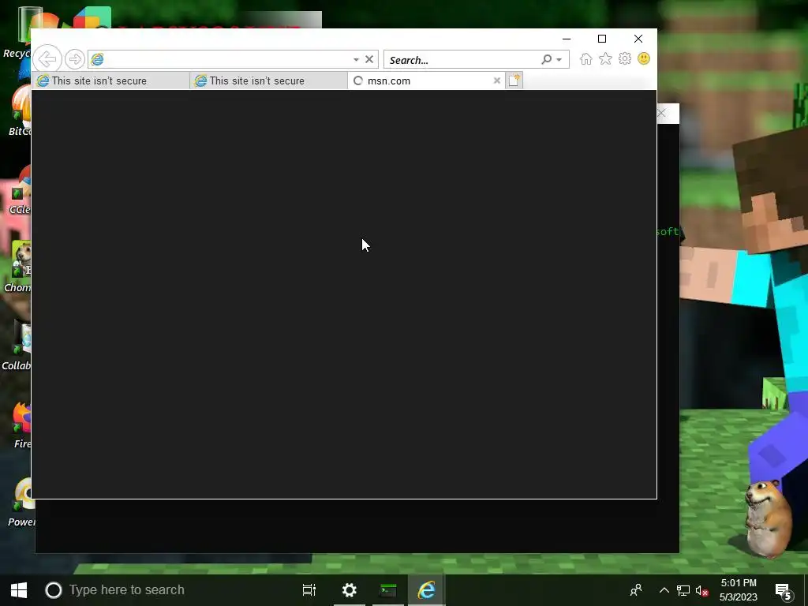
Task: Show hidden system tray icons
Action: (x=664, y=590)
